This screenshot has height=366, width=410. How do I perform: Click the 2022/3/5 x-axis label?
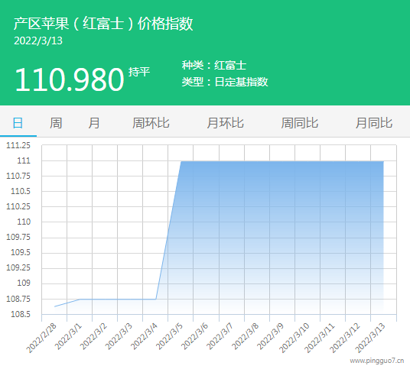coord(170,336)
